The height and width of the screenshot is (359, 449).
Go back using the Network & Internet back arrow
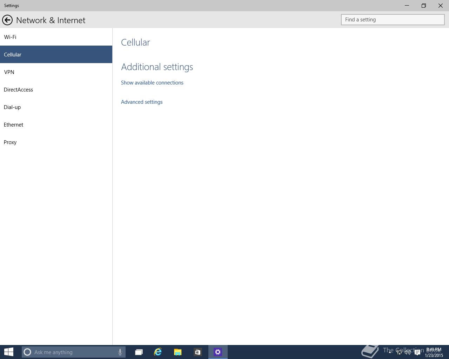click(7, 20)
